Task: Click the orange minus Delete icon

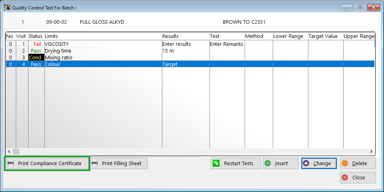Action: tap(345, 164)
